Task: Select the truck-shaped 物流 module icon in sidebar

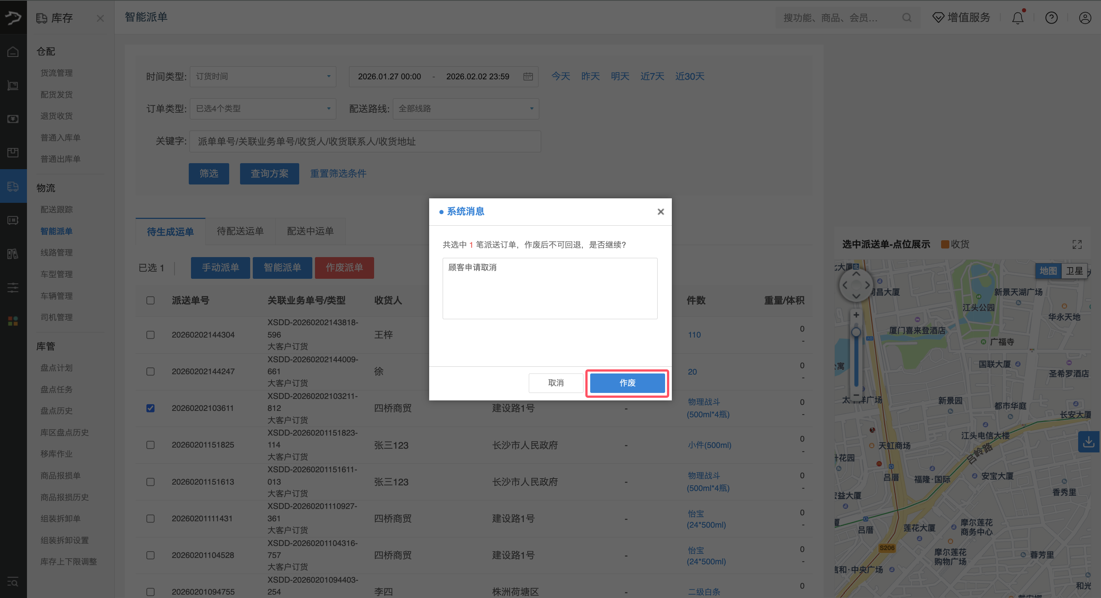Action: tap(13, 186)
